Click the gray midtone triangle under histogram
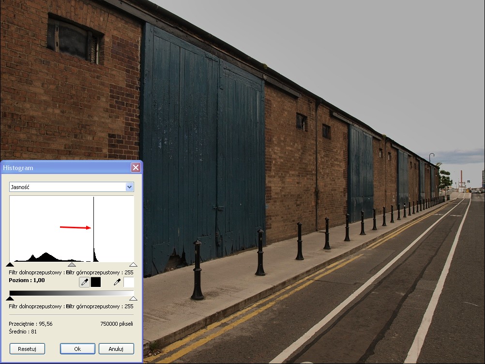Viewport: 485px width, 364px height. [x=72, y=265]
